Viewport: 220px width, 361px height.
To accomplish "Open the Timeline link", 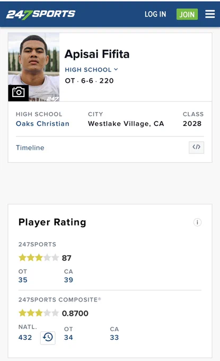I will pyautogui.click(x=30, y=148).
